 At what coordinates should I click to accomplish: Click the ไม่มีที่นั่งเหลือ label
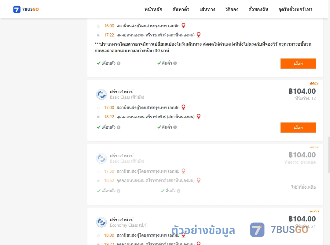click(x=303, y=187)
